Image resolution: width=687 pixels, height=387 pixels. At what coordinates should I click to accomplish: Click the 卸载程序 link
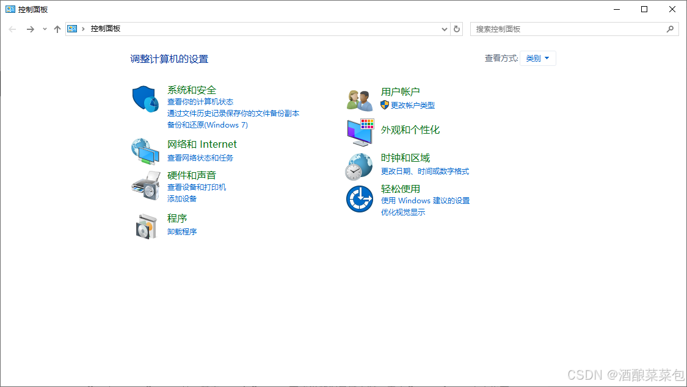click(x=182, y=231)
